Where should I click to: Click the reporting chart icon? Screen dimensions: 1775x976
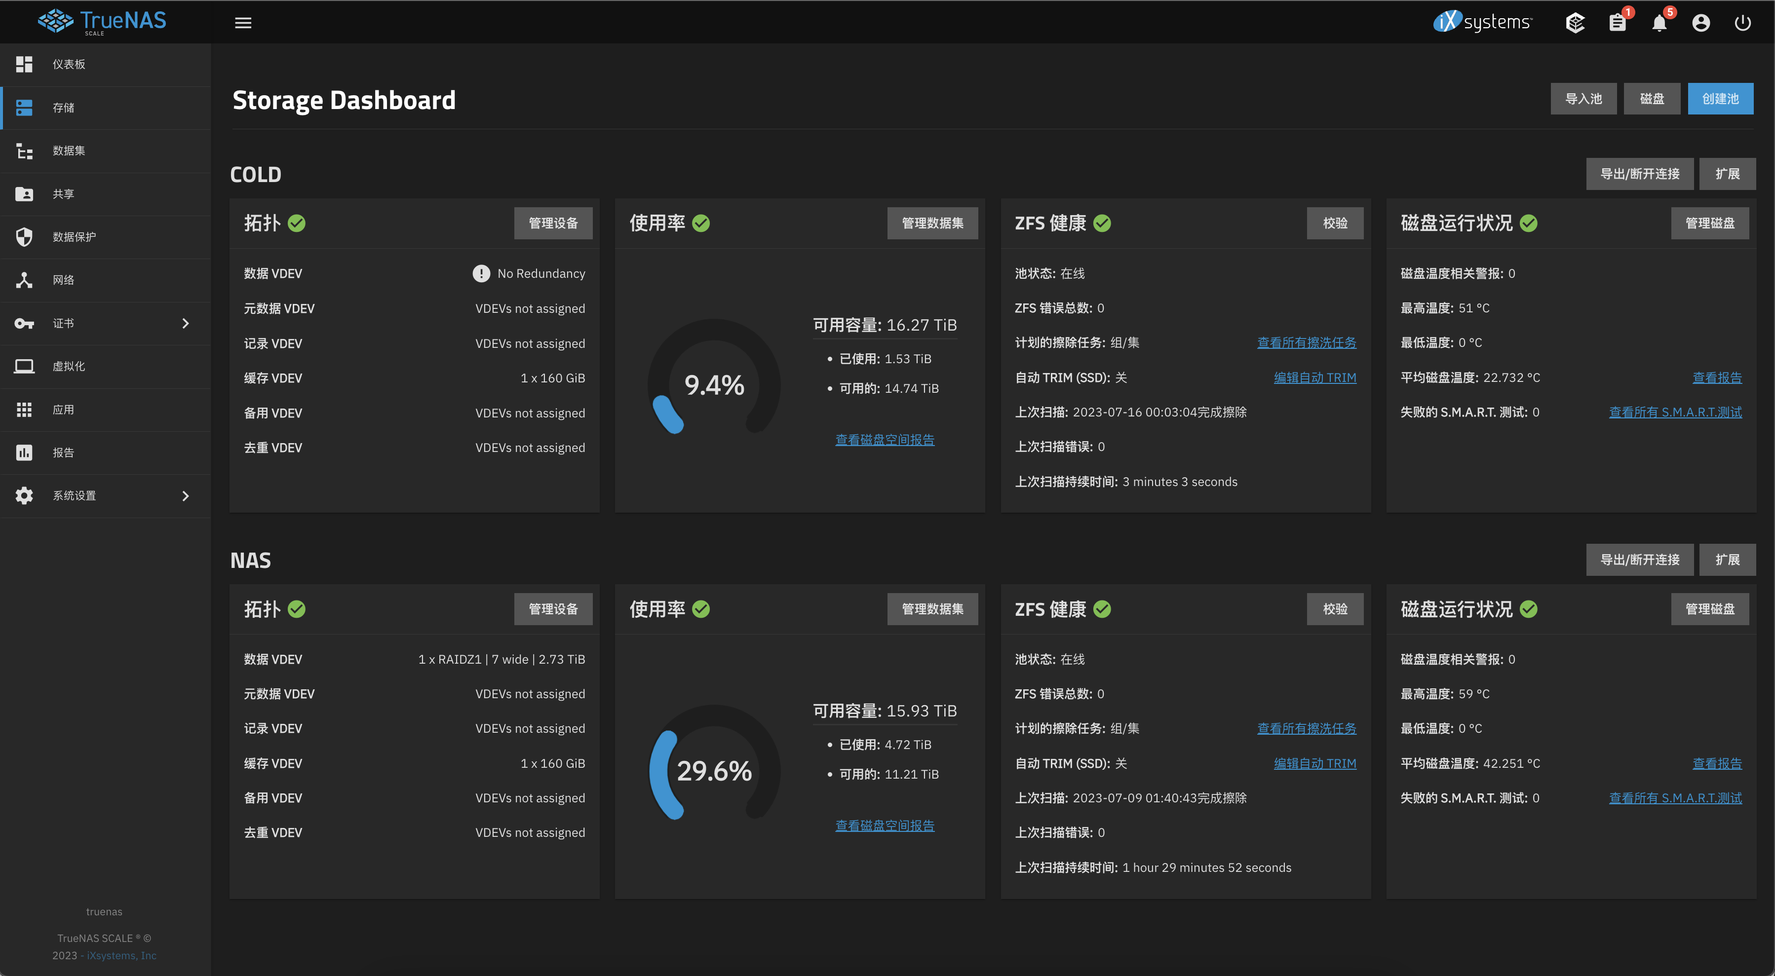click(x=24, y=452)
